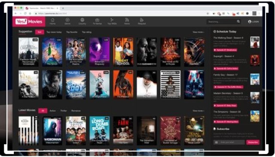Open the Supergirl Season 4 schedule title
Viewport: 275px width, 157px height.
click(223, 56)
